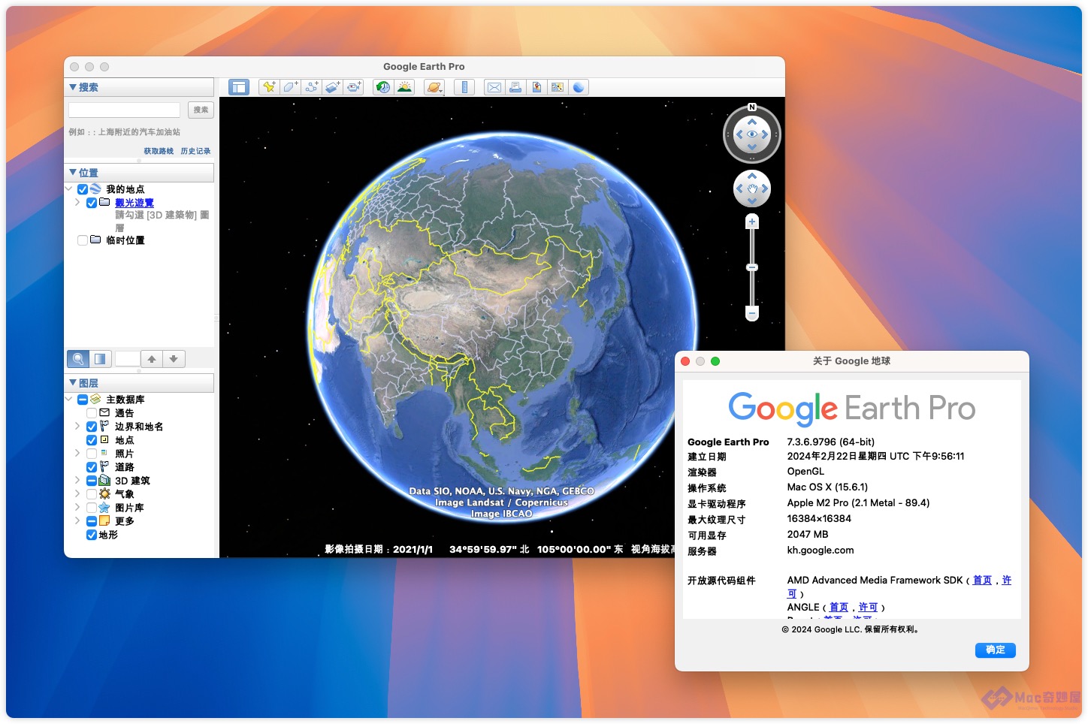Move item up with the up arrow

152,359
